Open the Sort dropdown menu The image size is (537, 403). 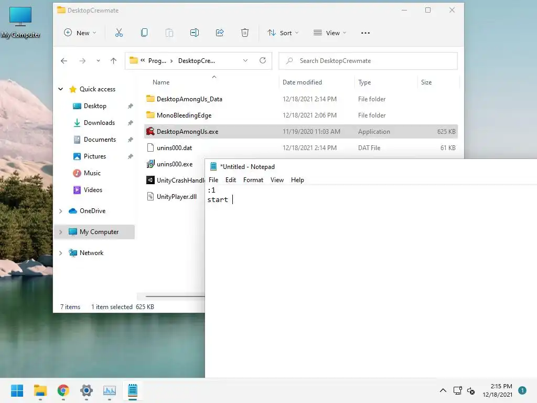(x=283, y=33)
